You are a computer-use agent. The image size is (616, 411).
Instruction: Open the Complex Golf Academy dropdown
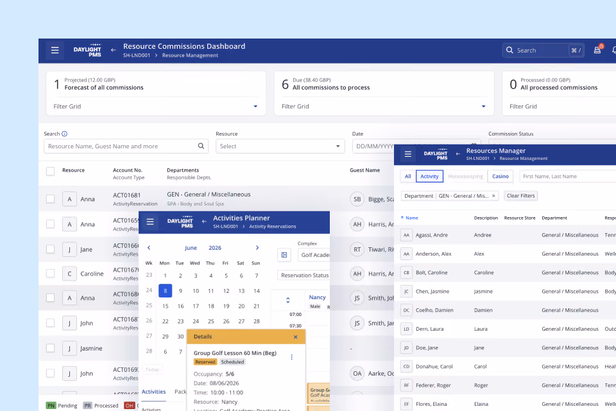pos(314,255)
